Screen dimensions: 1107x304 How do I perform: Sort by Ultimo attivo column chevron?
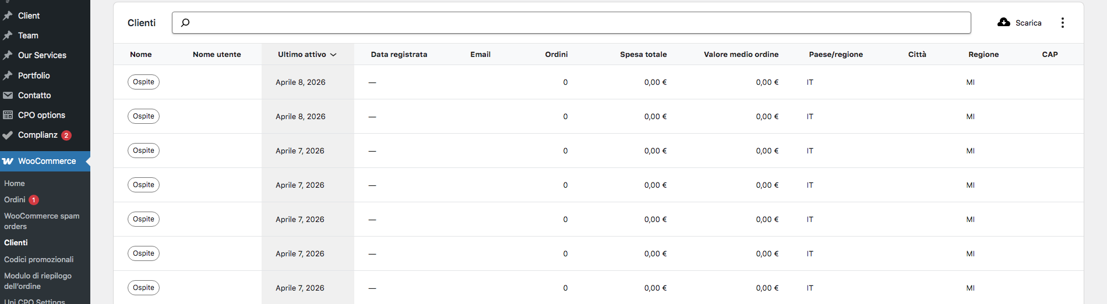pos(333,55)
